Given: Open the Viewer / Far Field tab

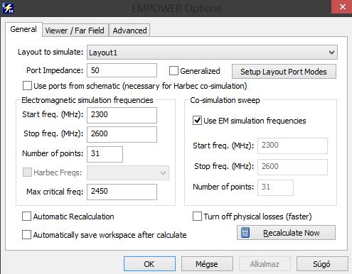Looking at the screenshot, I should [75, 31].
